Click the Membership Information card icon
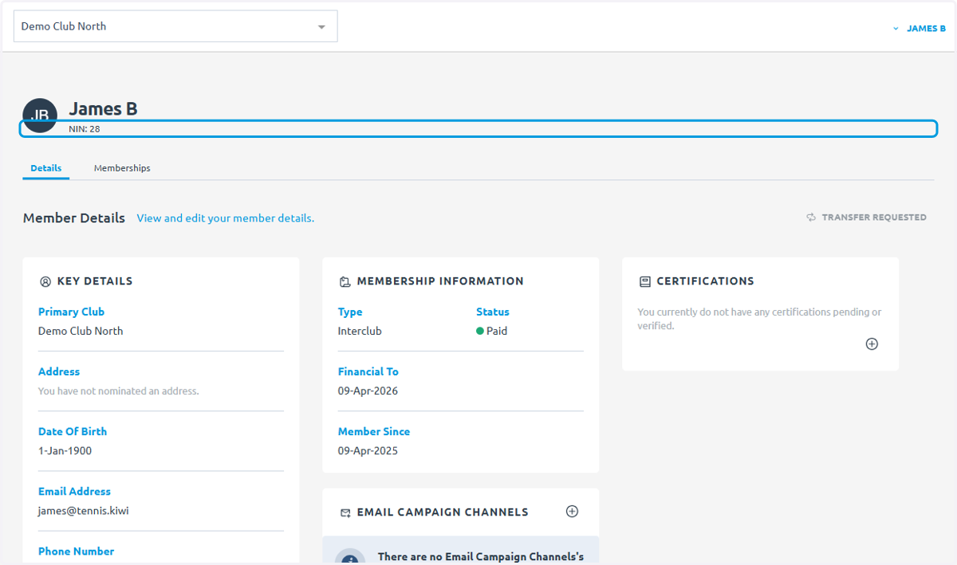The width and height of the screenshot is (957, 565). 345,281
